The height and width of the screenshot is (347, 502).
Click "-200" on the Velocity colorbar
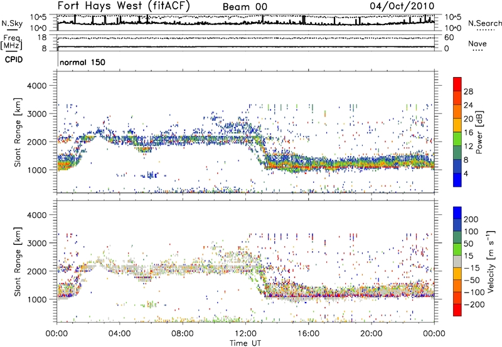(x=474, y=304)
